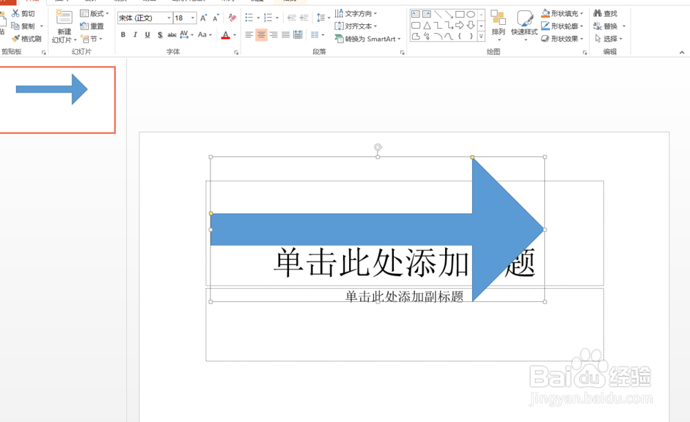Click Replace (替换) button

pyautogui.click(x=606, y=26)
